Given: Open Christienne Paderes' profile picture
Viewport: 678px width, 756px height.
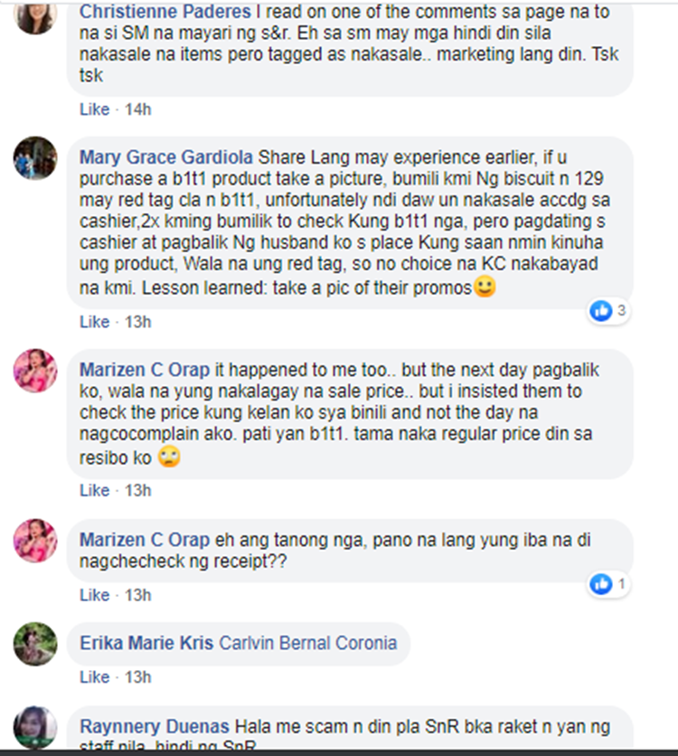Looking at the screenshot, I should (35, 15).
